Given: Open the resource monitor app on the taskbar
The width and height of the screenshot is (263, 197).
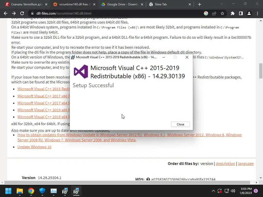Looking at the screenshot, I should tap(54, 191).
